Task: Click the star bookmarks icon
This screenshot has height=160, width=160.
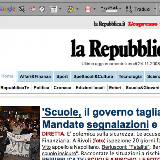Action: click(x=71, y=9)
